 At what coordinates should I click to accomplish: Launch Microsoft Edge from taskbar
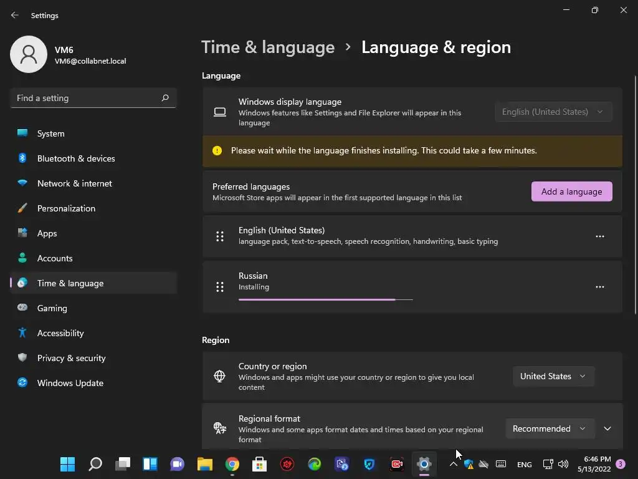tap(315, 464)
